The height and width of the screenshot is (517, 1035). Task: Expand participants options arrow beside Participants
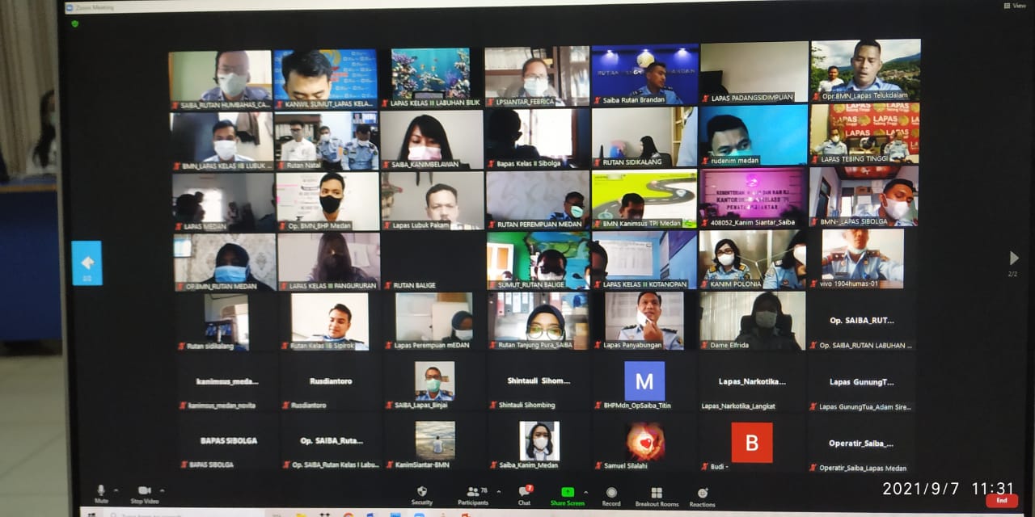(498, 491)
